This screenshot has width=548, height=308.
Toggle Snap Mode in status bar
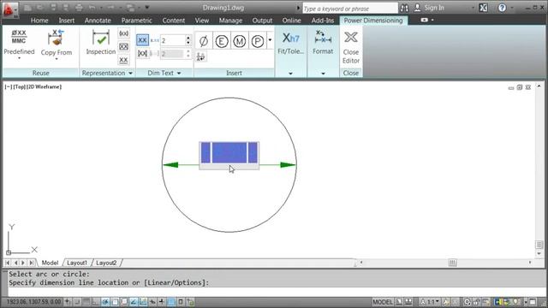point(77,302)
